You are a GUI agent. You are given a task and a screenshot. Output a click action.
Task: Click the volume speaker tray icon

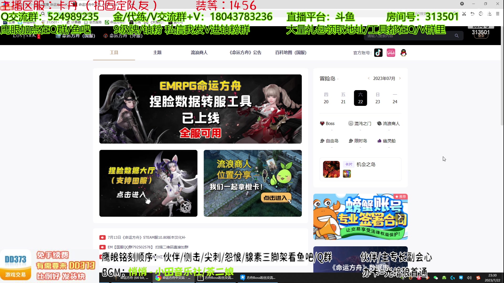(x=469, y=278)
